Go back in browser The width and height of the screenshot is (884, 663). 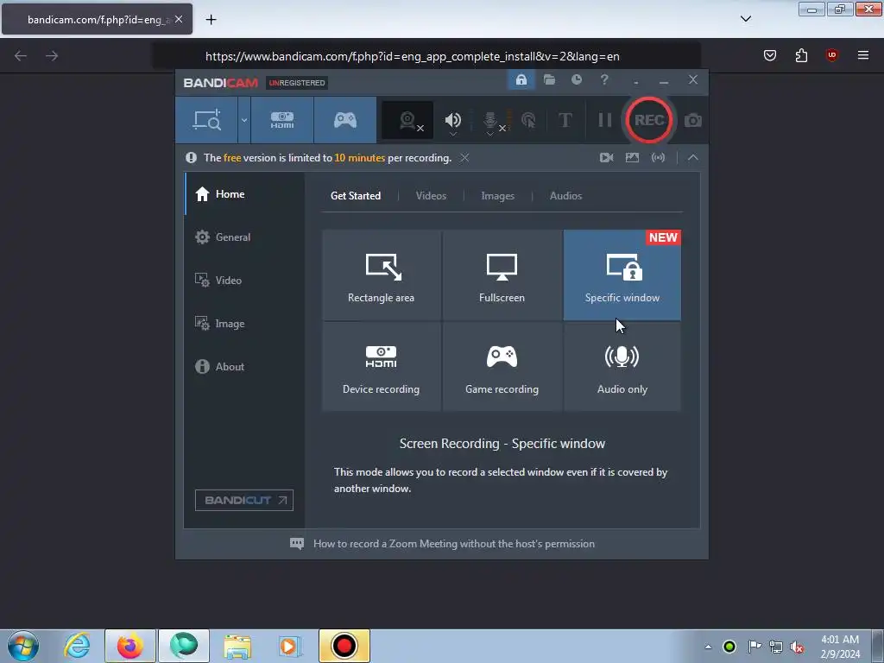(x=21, y=56)
